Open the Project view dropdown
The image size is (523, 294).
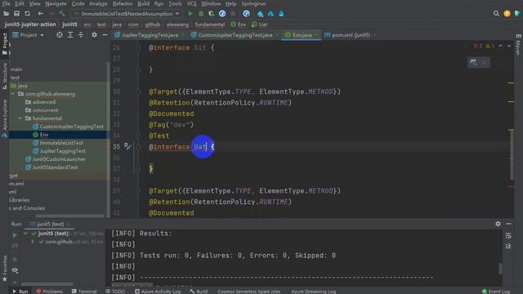pos(29,34)
